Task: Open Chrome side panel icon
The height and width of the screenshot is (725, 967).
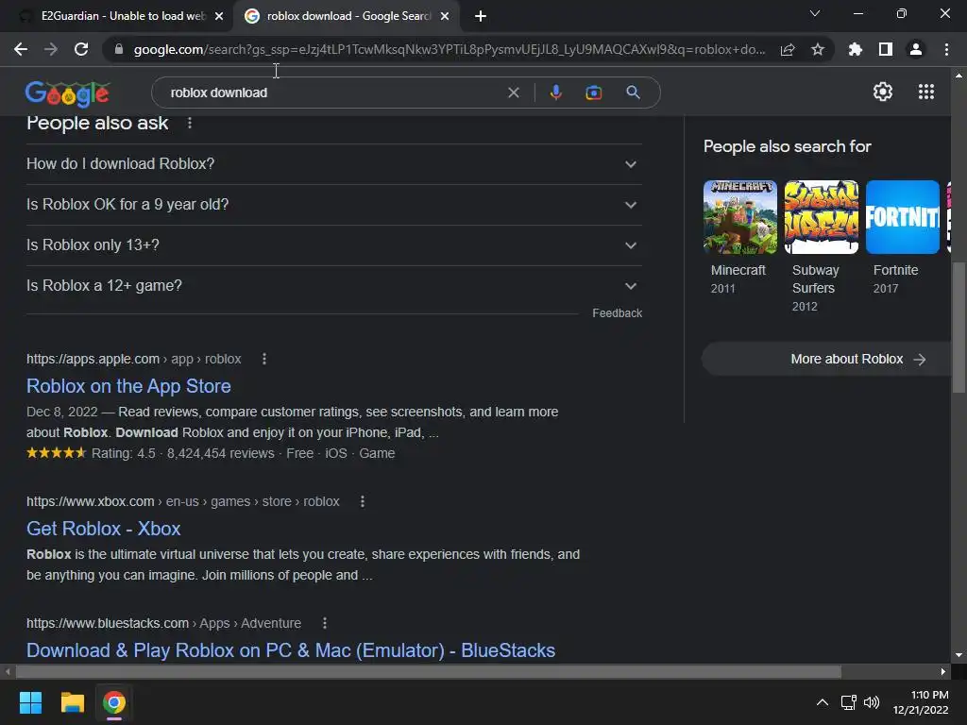Action: click(886, 49)
